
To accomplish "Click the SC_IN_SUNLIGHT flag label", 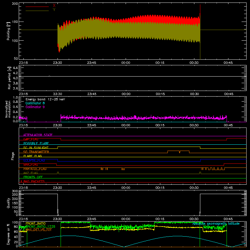I will pos(36,147).
